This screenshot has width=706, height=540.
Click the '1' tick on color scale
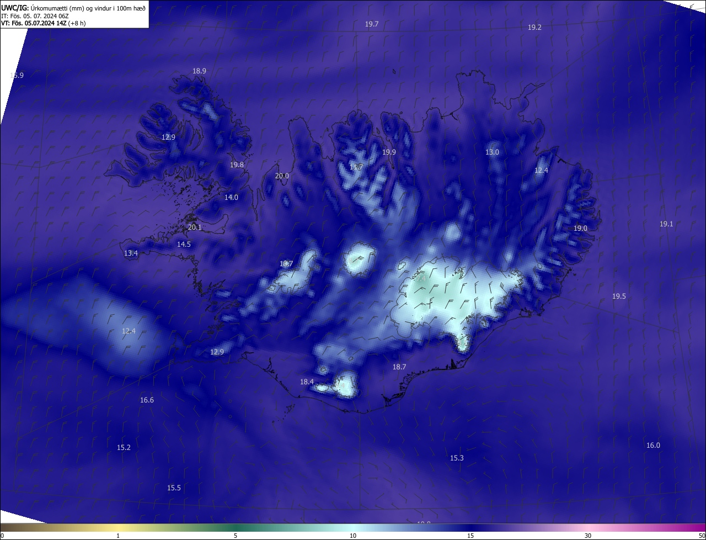pos(118,536)
